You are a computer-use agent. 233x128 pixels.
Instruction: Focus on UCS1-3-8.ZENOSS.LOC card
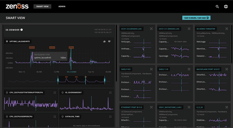pos(151,29)
